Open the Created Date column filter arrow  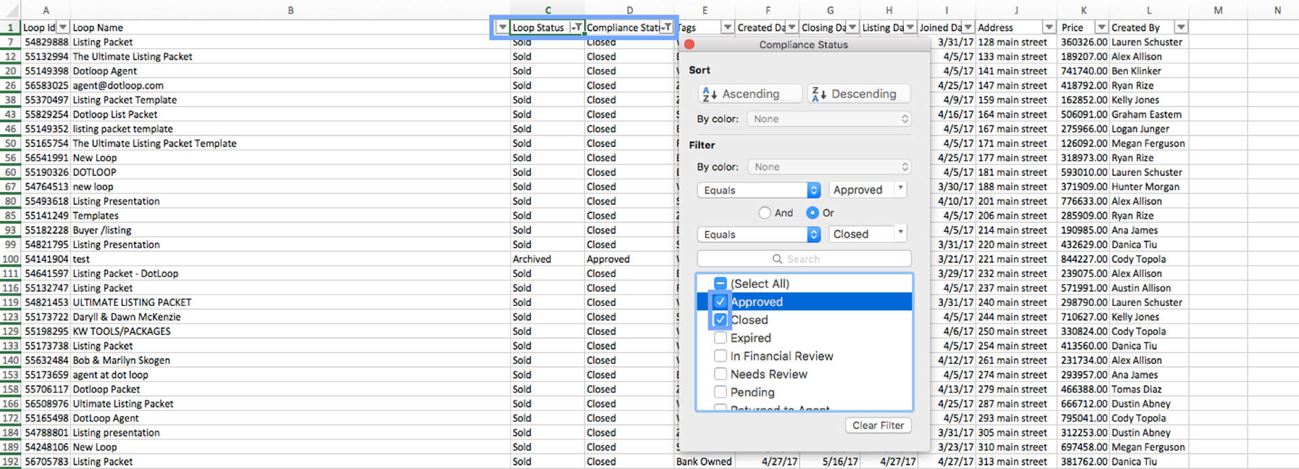(792, 28)
